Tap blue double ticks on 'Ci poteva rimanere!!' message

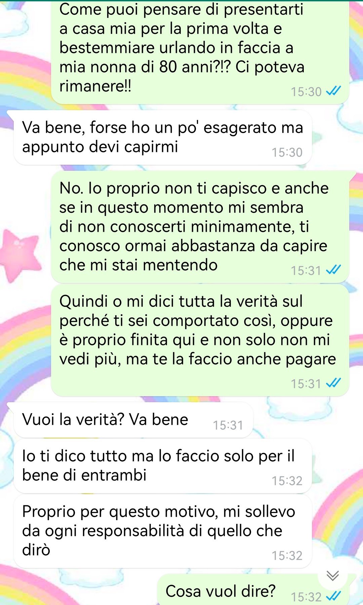[334, 91]
